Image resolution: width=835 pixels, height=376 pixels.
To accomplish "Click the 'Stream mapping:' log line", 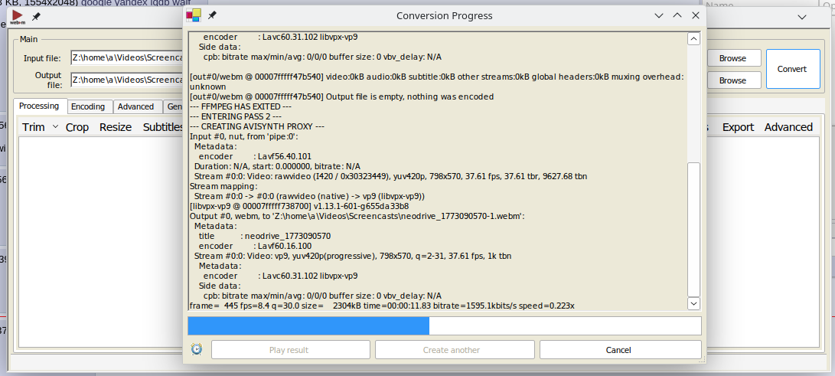I will tap(223, 186).
